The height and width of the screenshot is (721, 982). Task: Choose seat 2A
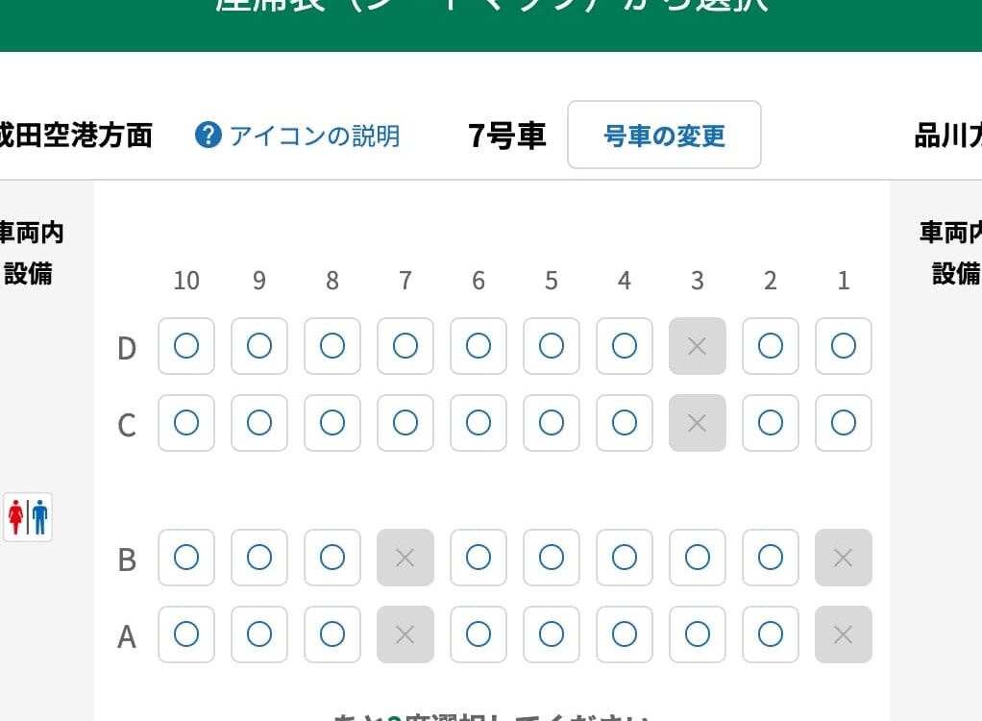pos(770,634)
